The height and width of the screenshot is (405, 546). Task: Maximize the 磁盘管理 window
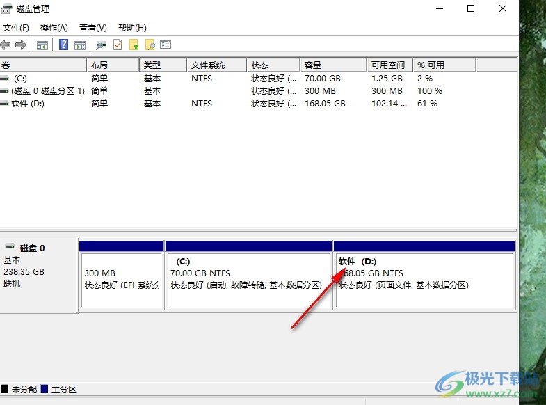click(471, 8)
